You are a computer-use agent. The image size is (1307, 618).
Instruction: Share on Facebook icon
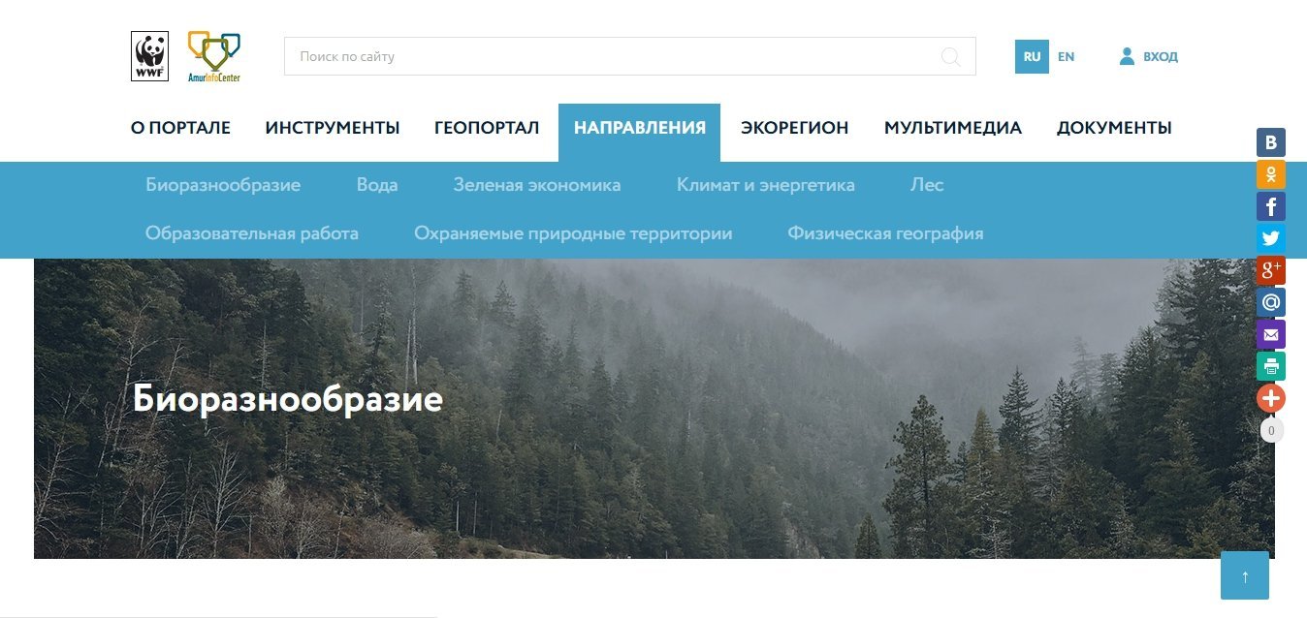click(x=1271, y=206)
